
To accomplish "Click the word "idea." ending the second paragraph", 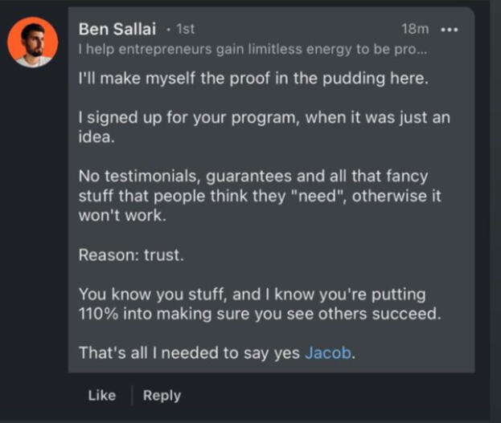I will point(96,137).
